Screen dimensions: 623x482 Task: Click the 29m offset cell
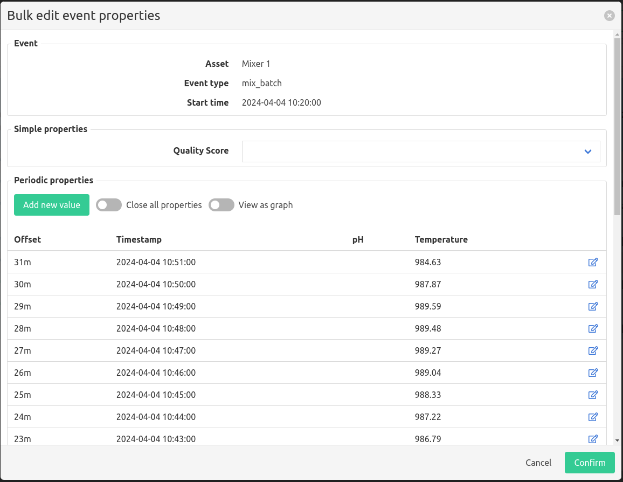pyautogui.click(x=22, y=306)
